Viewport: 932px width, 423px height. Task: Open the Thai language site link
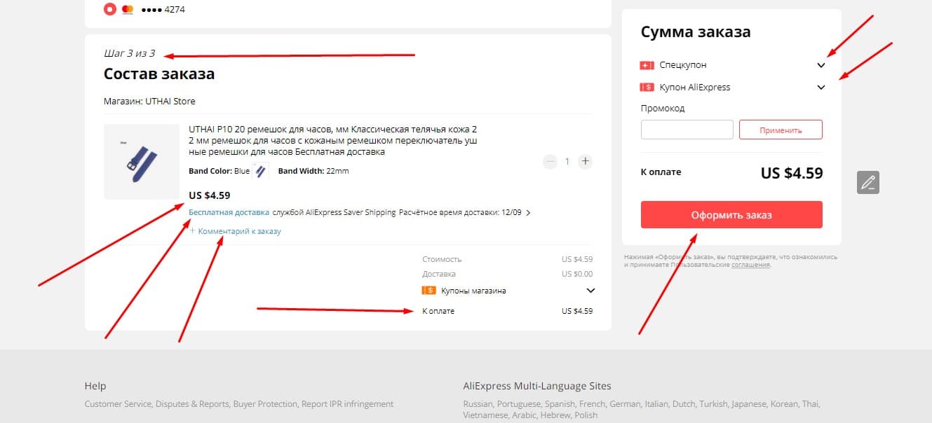tap(811, 404)
